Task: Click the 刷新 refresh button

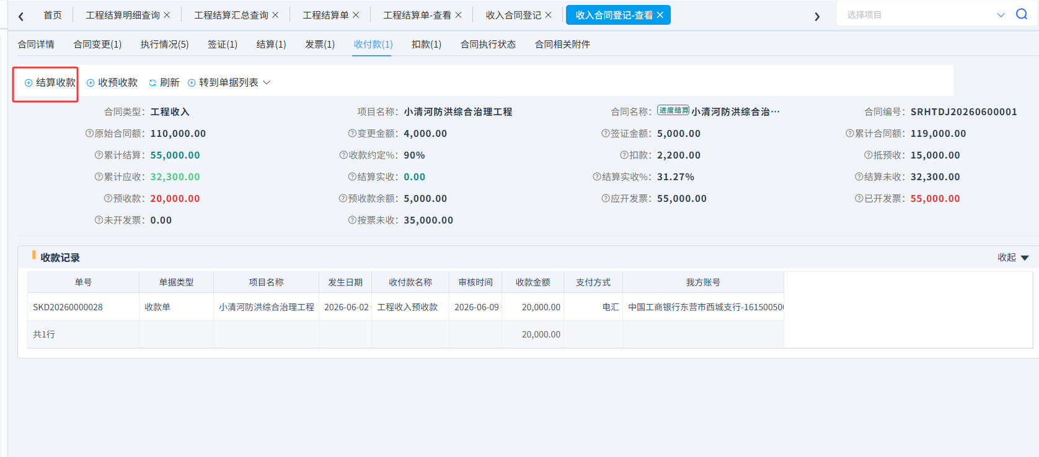Action: 164,82
